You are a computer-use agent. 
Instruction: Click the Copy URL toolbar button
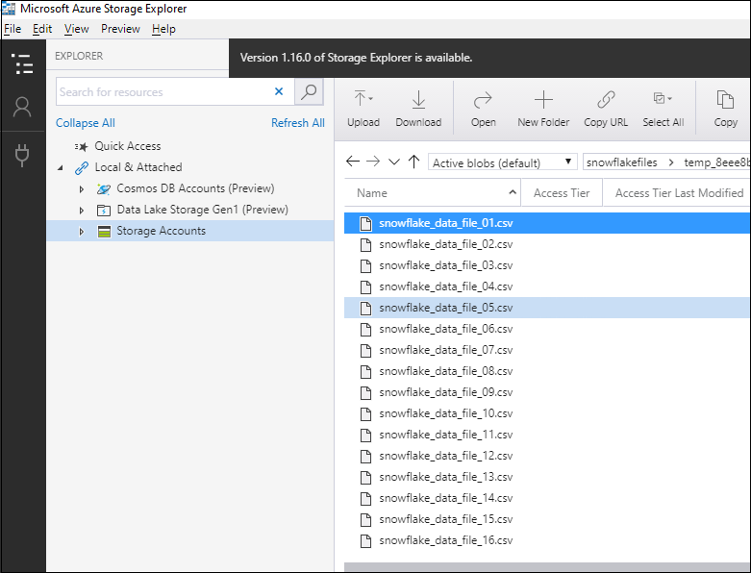click(x=606, y=110)
